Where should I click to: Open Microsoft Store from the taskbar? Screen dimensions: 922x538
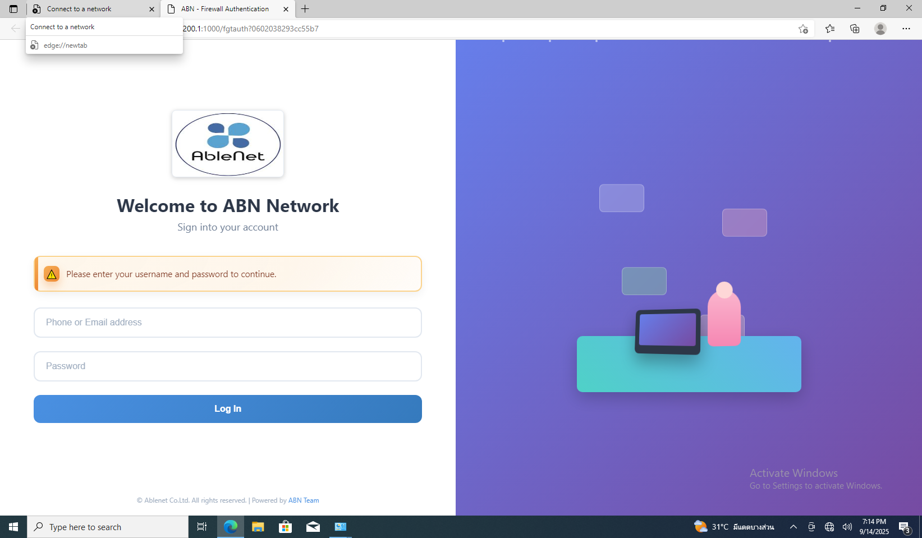[x=285, y=527]
